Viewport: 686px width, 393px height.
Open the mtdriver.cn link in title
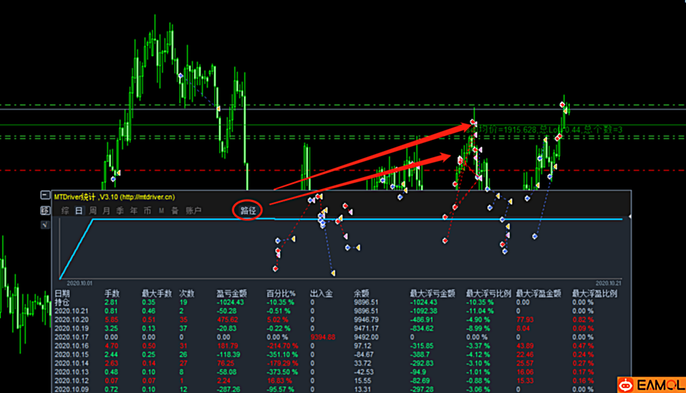point(147,197)
